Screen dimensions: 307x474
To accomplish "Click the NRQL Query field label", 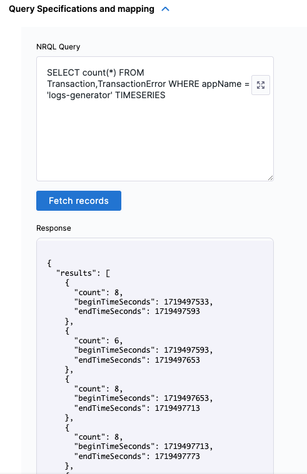I will tap(58, 47).
